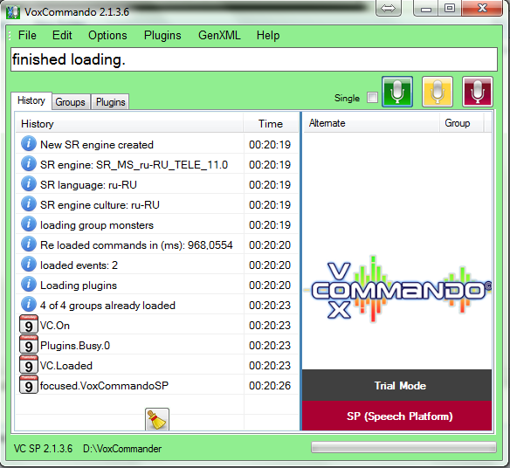This screenshot has width=510, height=468.
Task: Select row 'Loading plugins'
Action: 157,285
